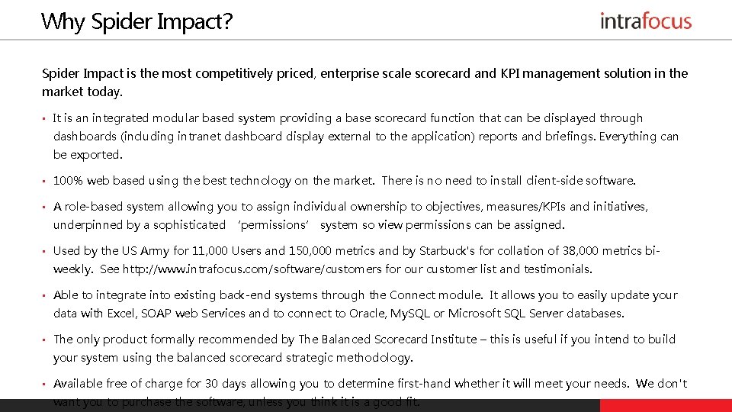732x412 pixels.
Task: Click the "100% web based" bullet text
Action: [344, 181]
